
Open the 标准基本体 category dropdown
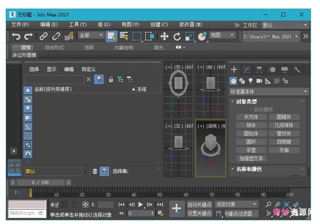[x=269, y=92]
